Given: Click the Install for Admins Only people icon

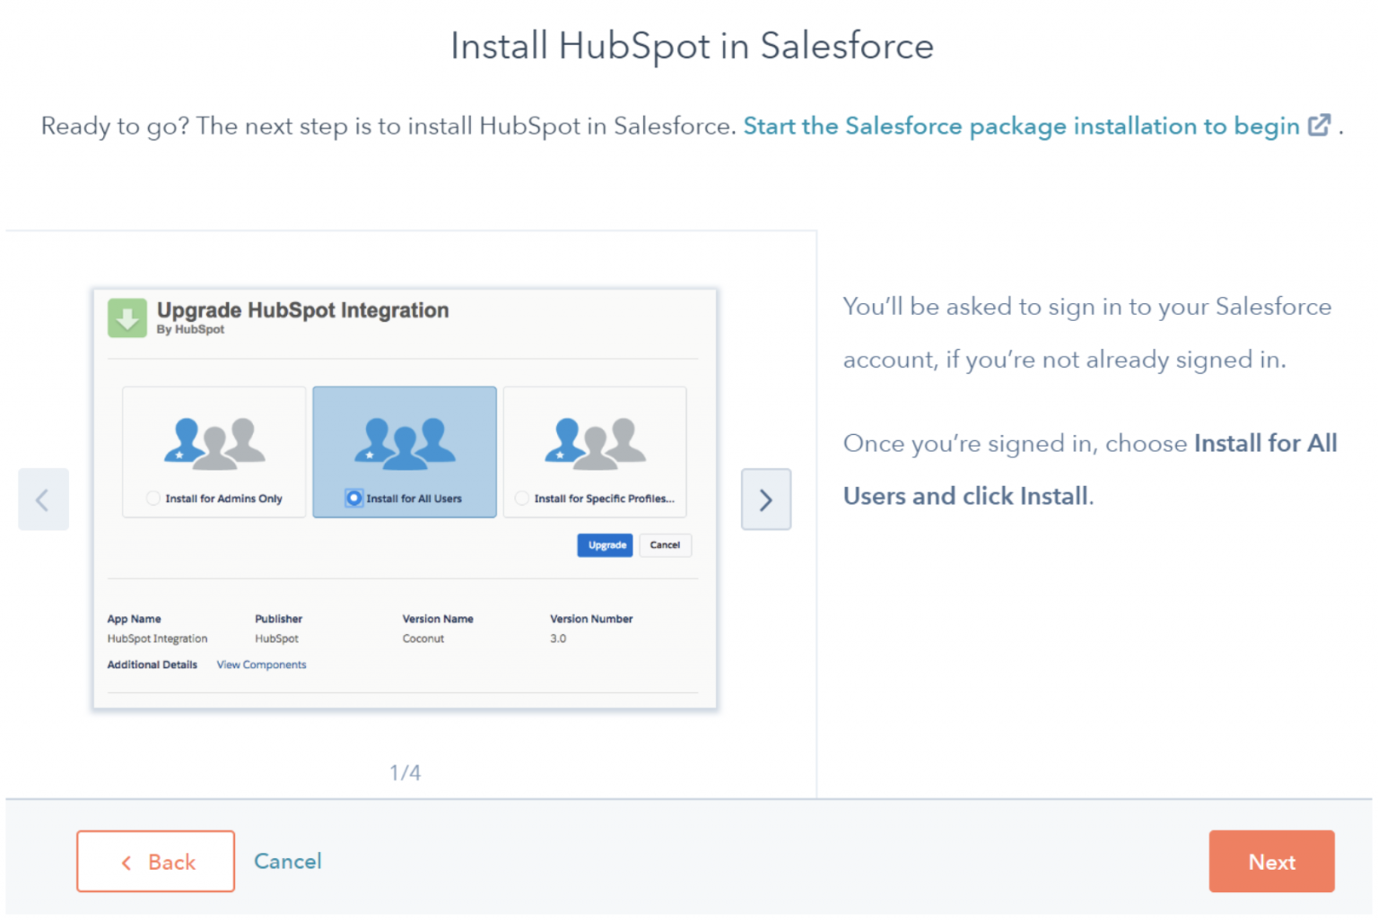Looking at the screenshot, I should coord(214,441).
